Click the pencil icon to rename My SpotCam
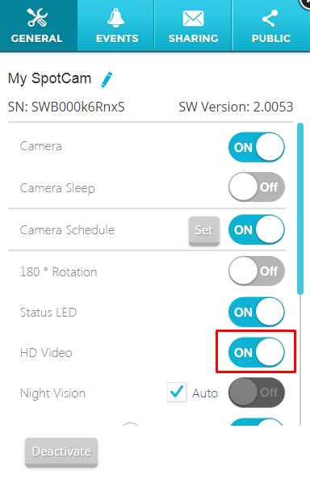Image resolution: width=310 pixels, height=479 pixels. pyautogui.click(x=107, y=80)
